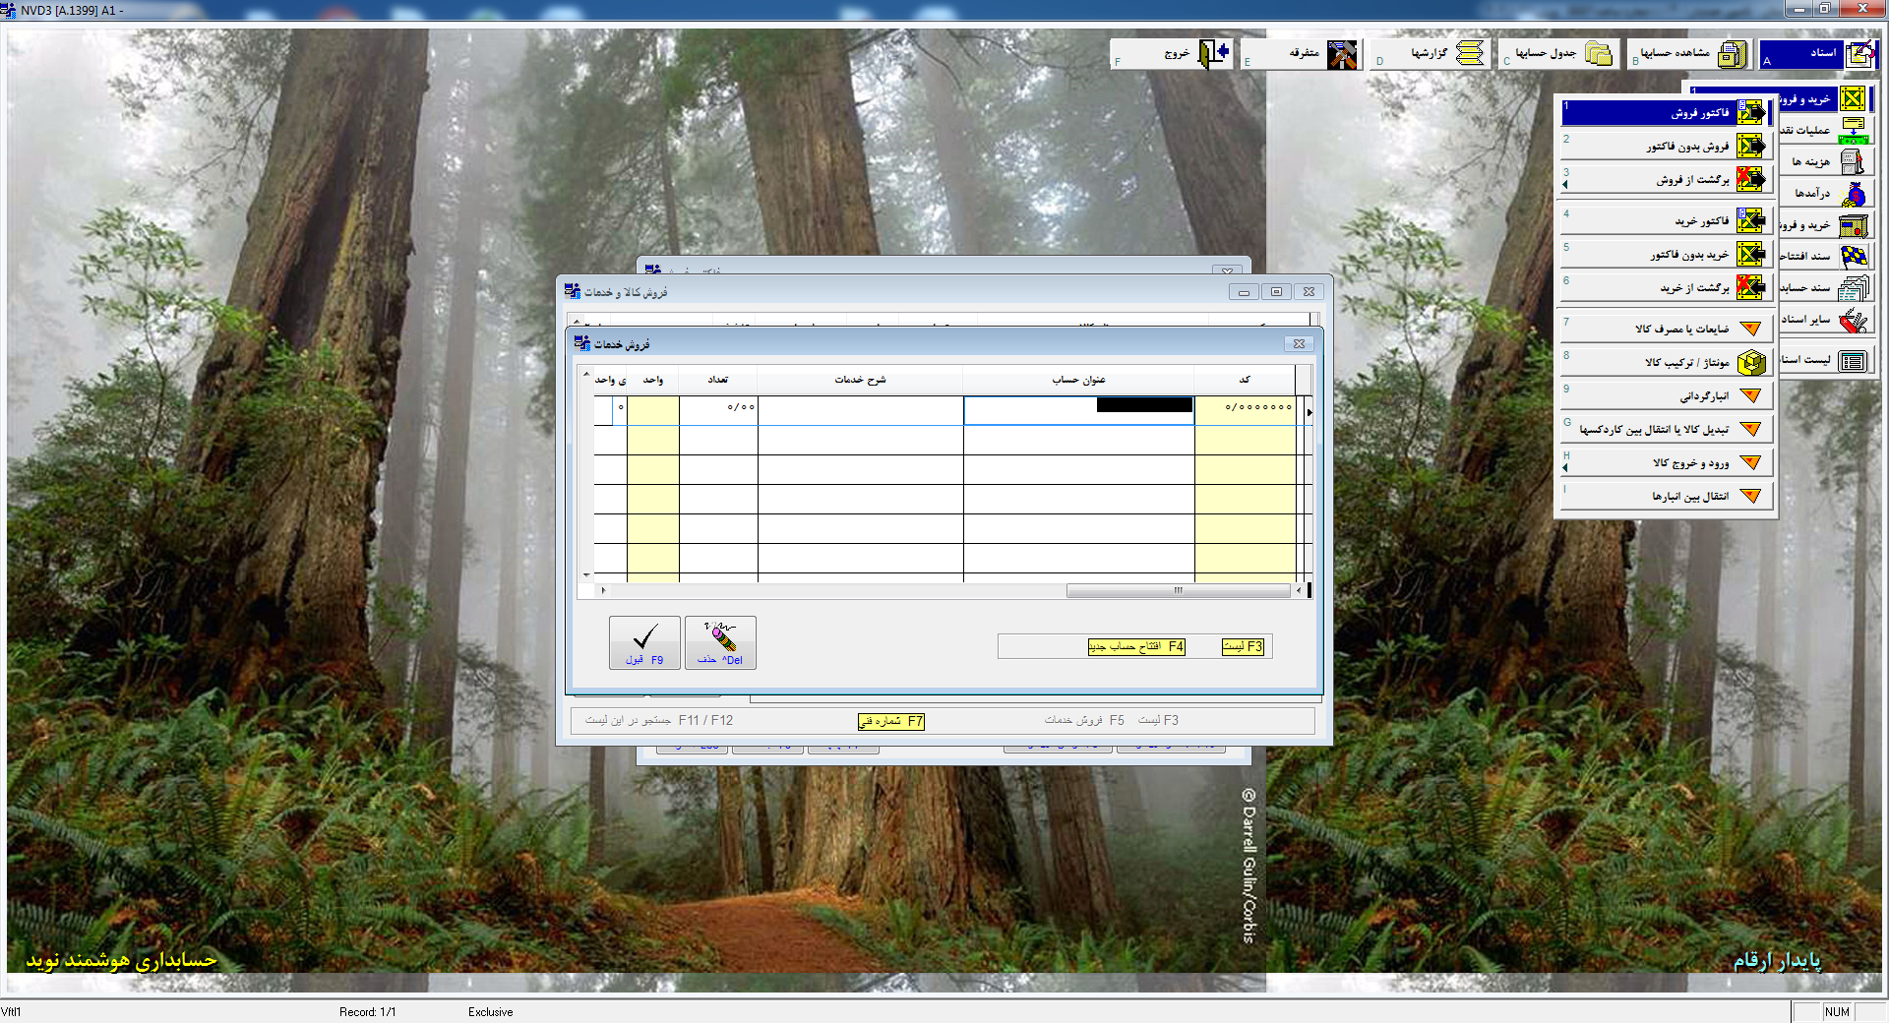Click the کد column header

(1246, 380)
